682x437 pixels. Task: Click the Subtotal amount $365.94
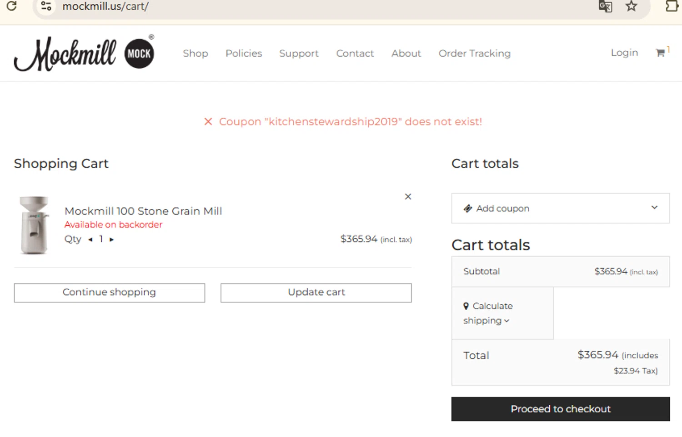click(x=611, y=271)
